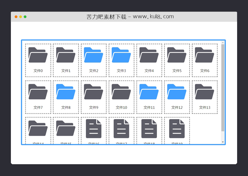Viewport: 248px width, 176px height.
Task: Click the folder icon for 文件6
Action: pyautogui.click(x=204, y=56)
